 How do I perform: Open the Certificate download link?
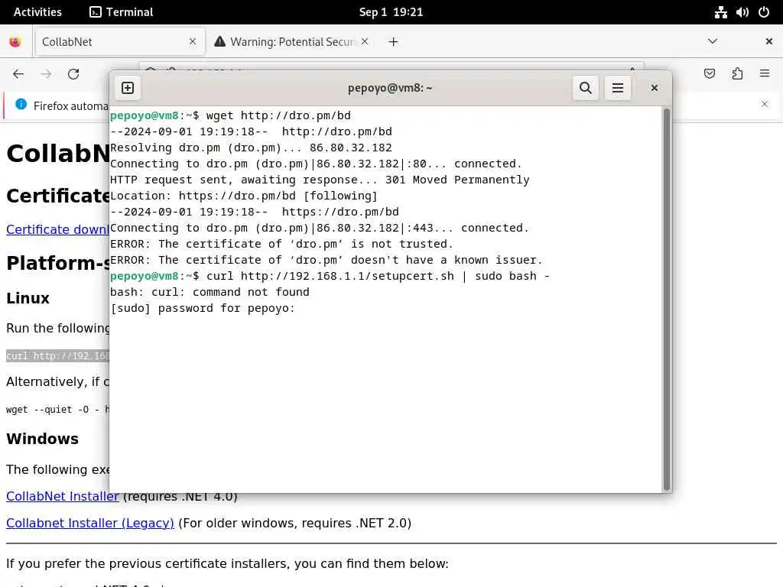tap(57, 229)
